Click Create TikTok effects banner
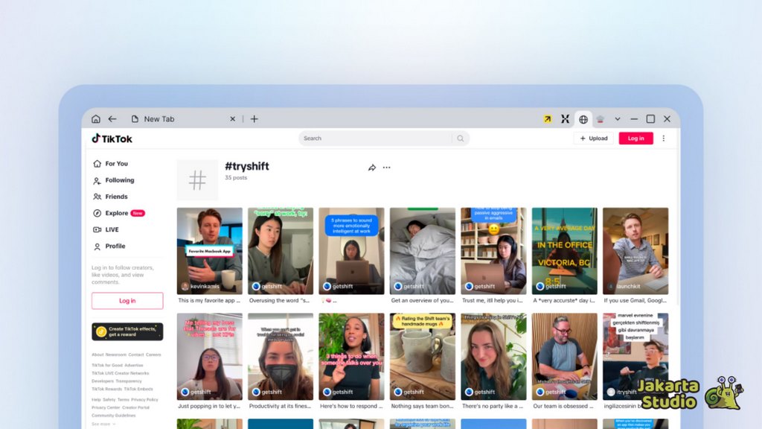The width and height of the screenshot is (762, 429). 127,331
